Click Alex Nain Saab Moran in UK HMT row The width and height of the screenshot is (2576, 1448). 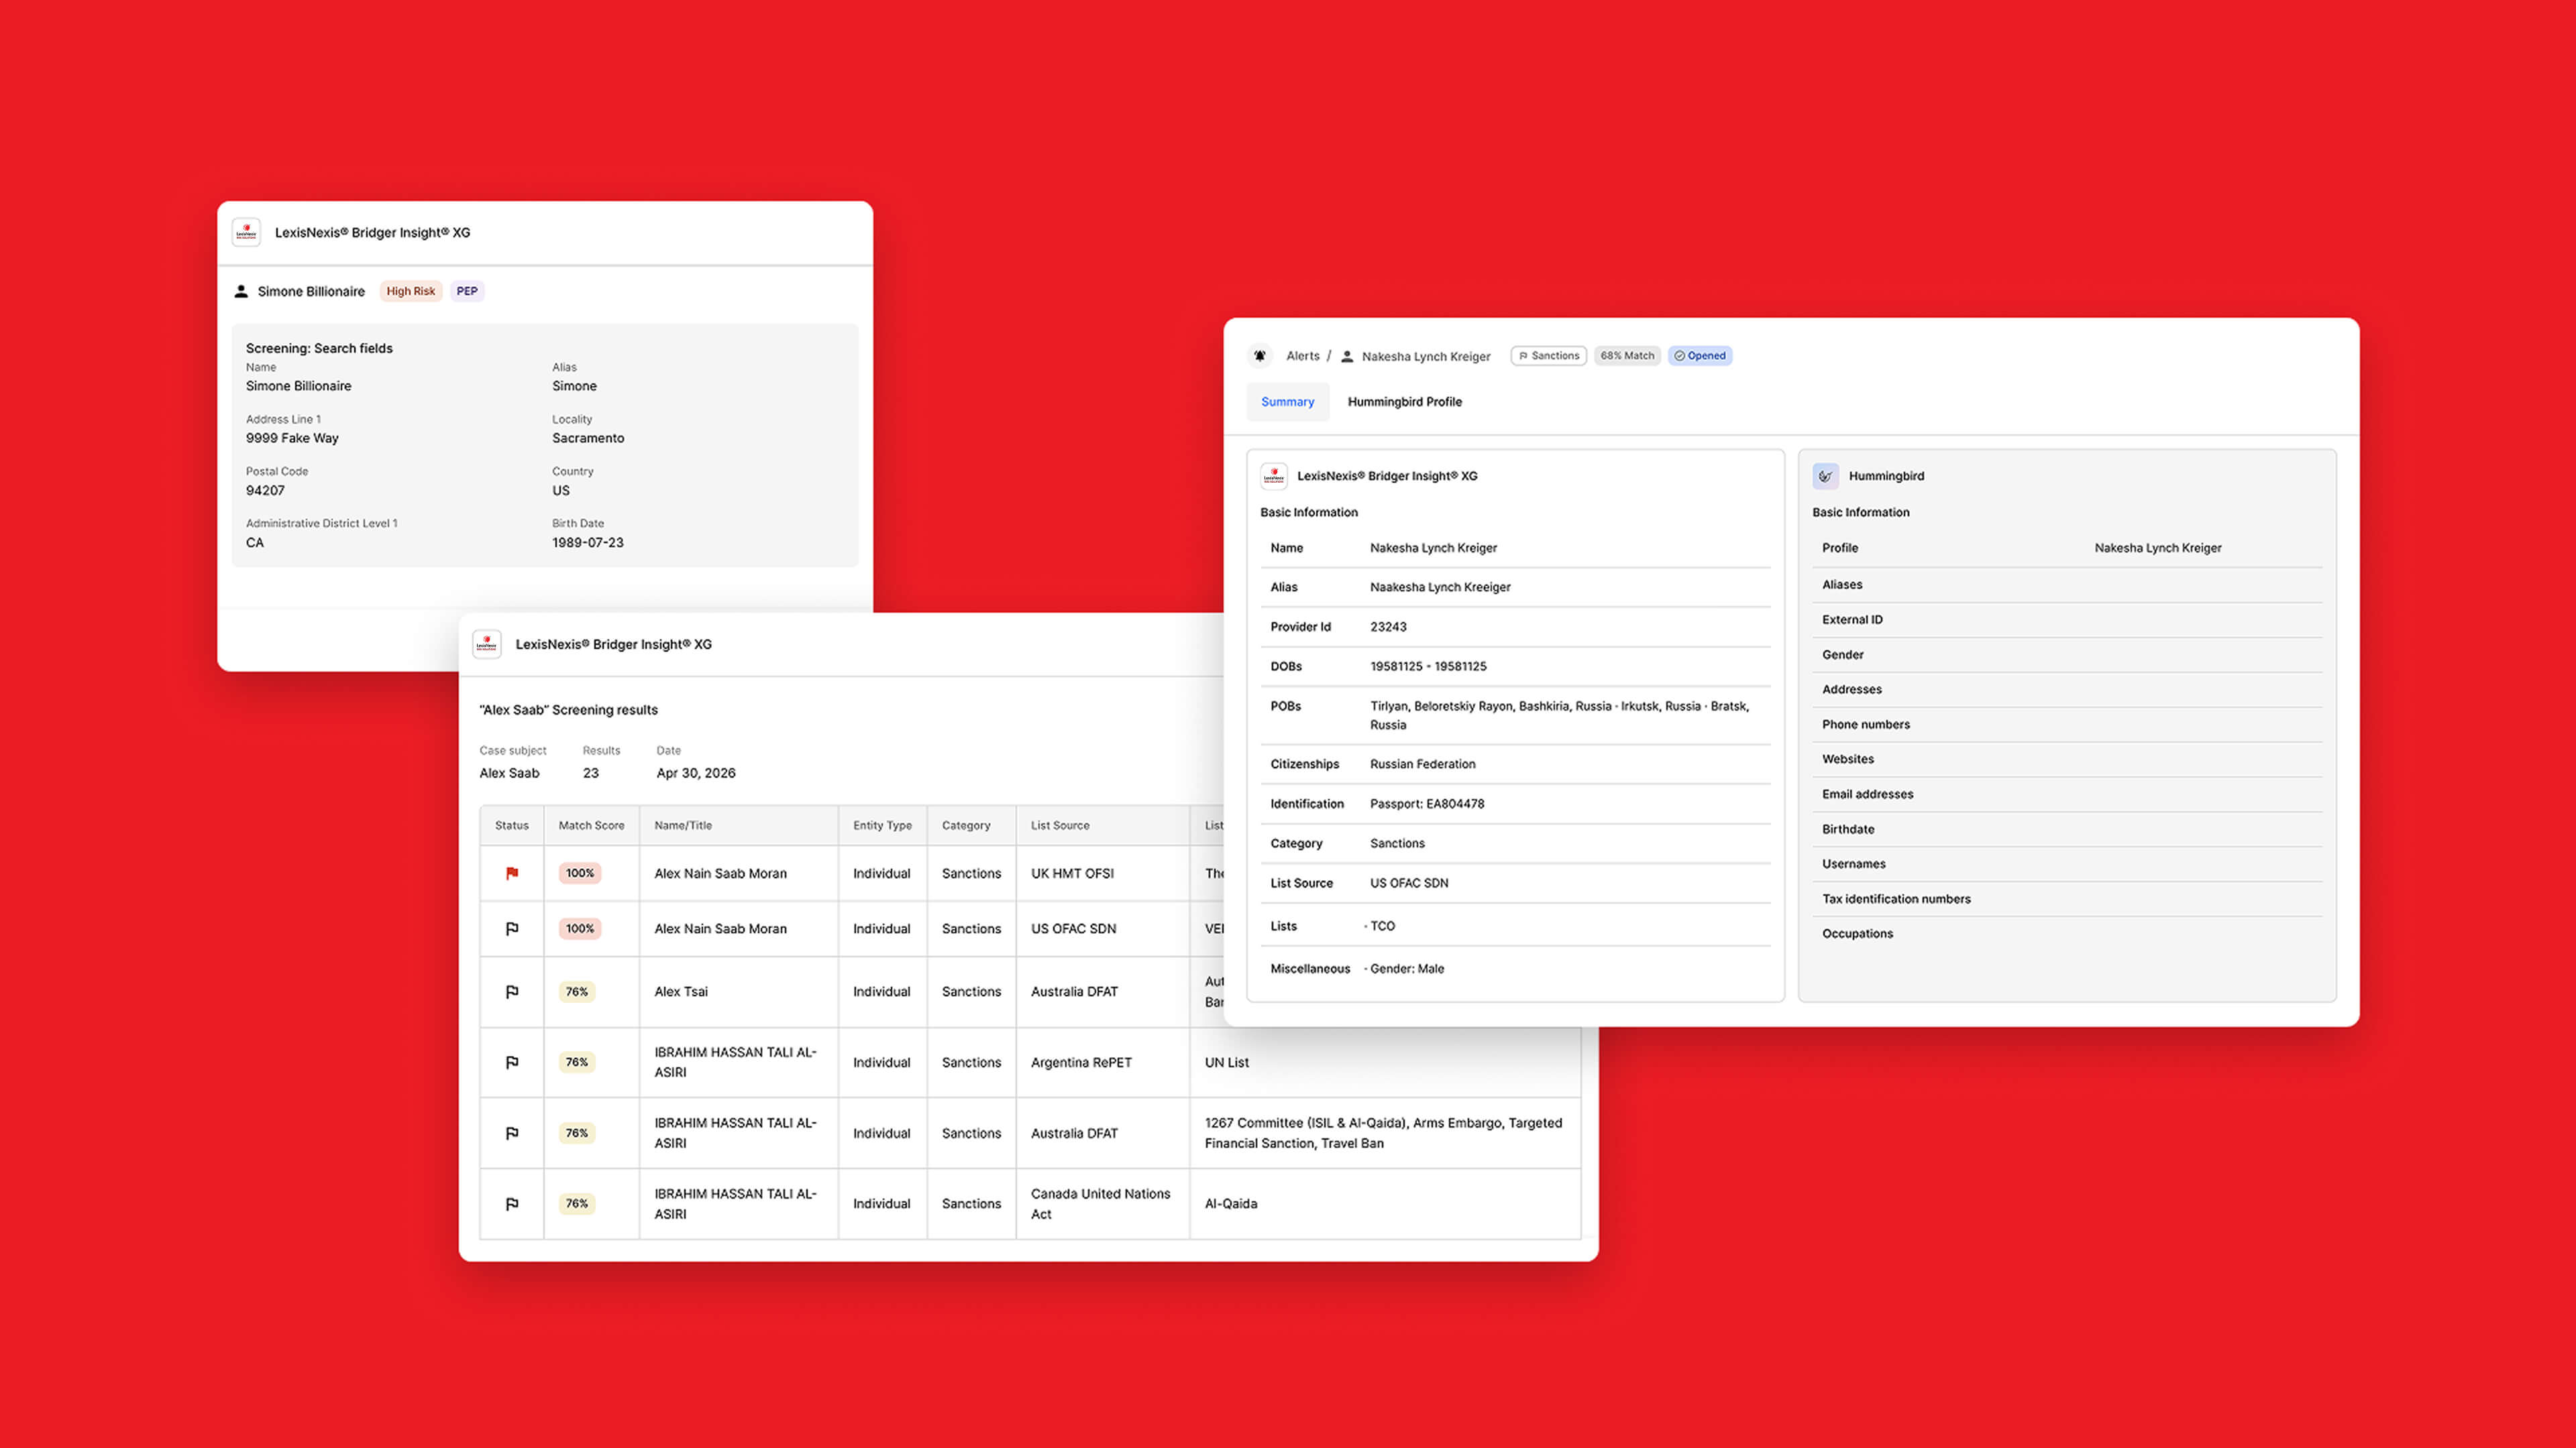720,873
